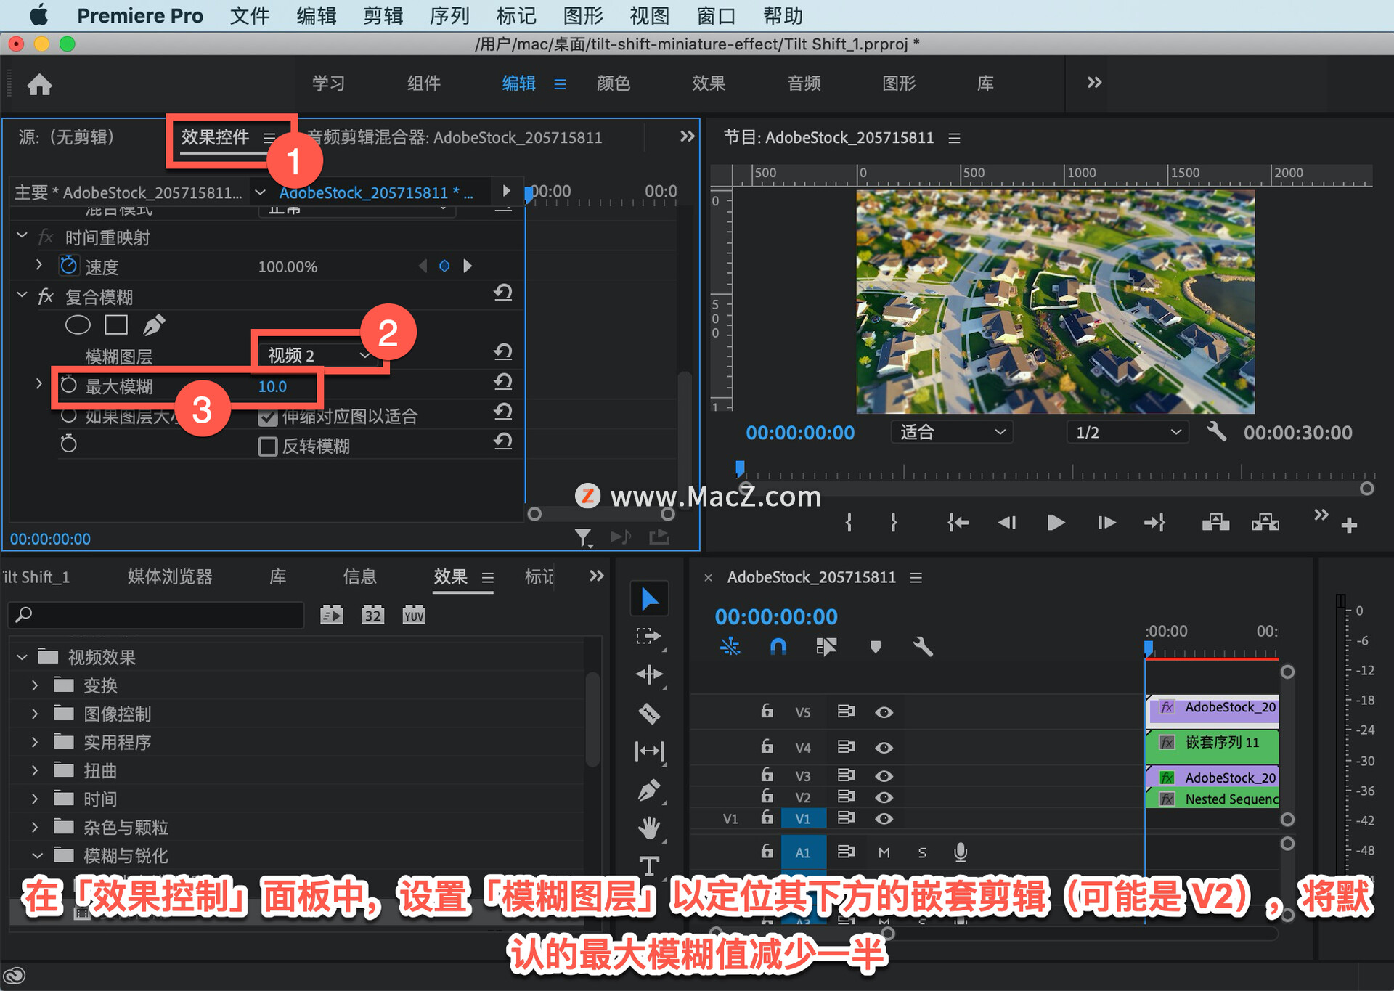Open the 序列 menu

[x=449, y=15]
